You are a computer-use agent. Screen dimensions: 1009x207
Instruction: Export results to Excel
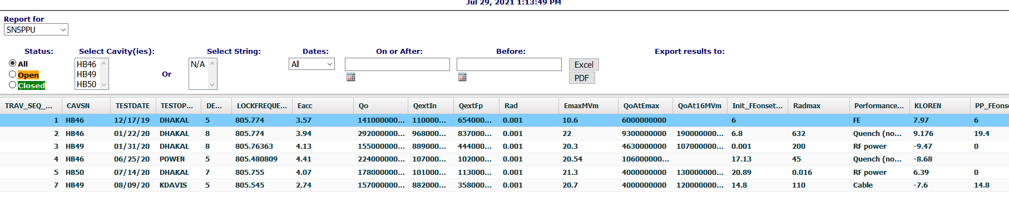click(x=583, y=64)
